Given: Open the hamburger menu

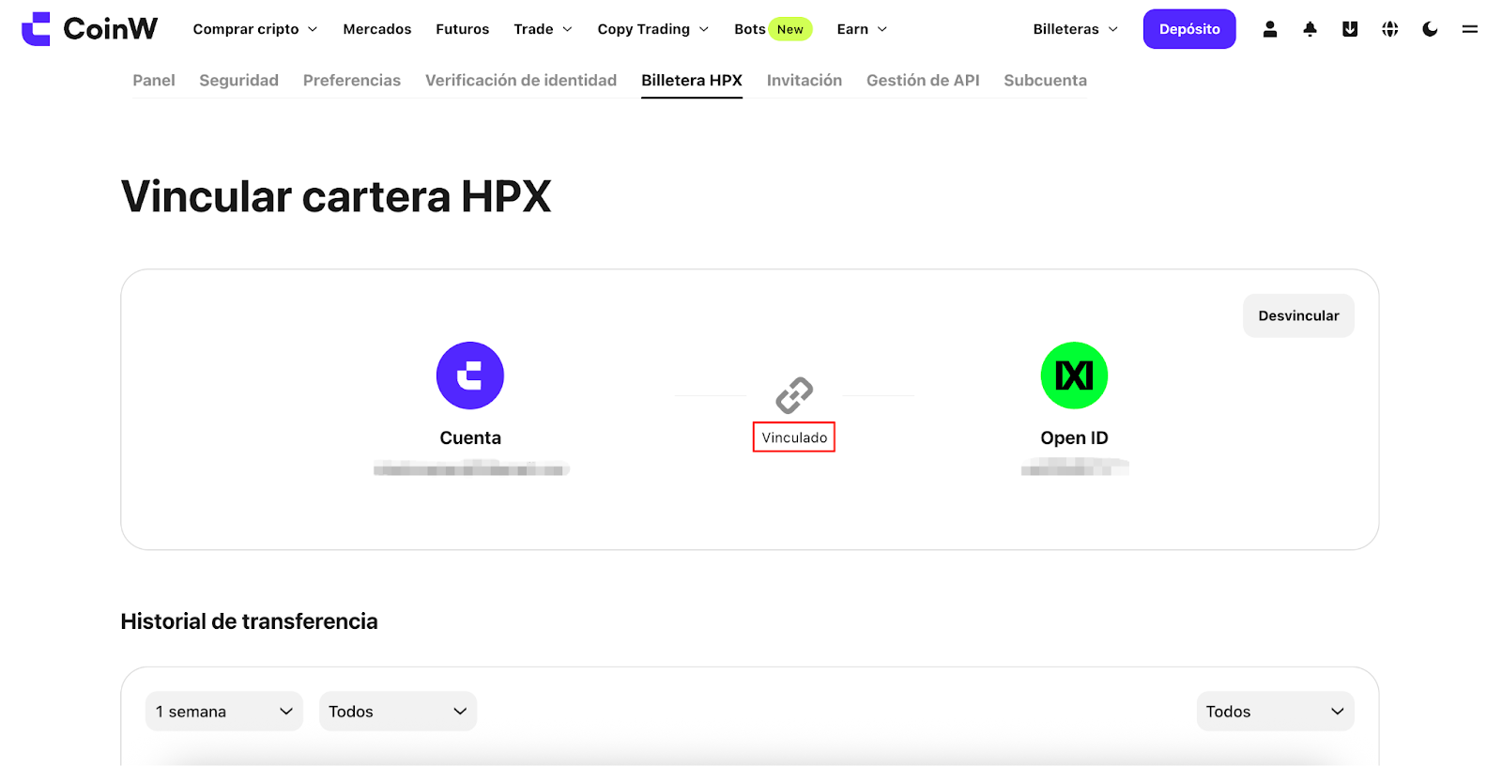Looking at the screenshot, I should point(1470,29).
